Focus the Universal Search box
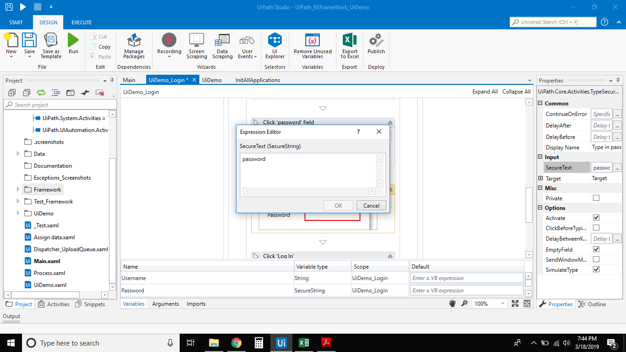Screen dimensions: 626x352 [553, 22]
